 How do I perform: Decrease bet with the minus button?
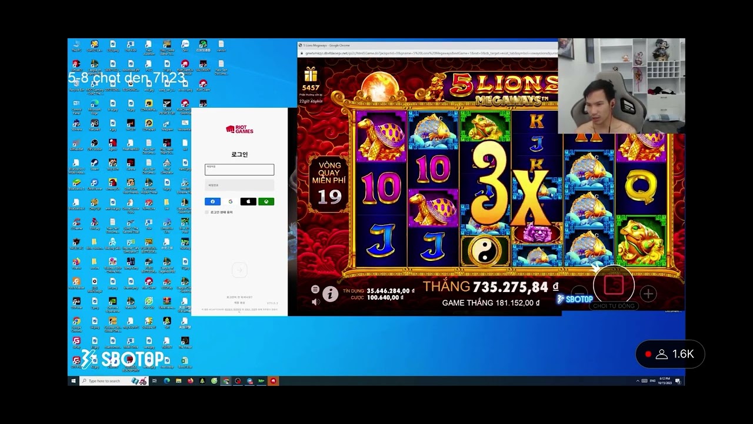(x=579, y=293)
